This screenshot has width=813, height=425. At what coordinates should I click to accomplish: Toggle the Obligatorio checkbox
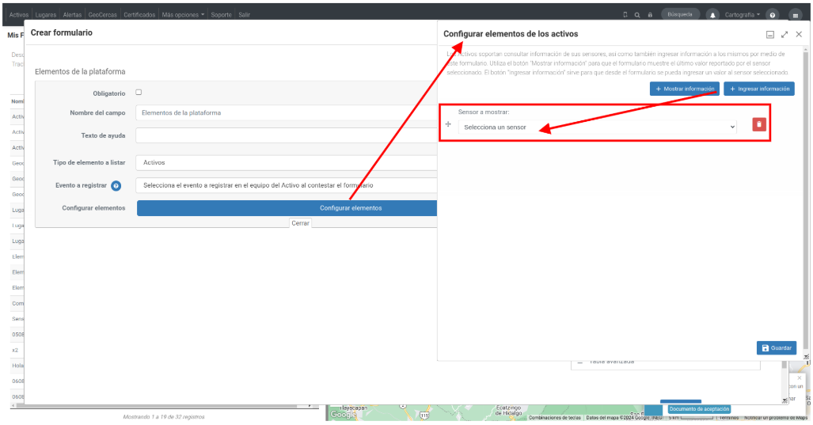click(x=139, y=93)
